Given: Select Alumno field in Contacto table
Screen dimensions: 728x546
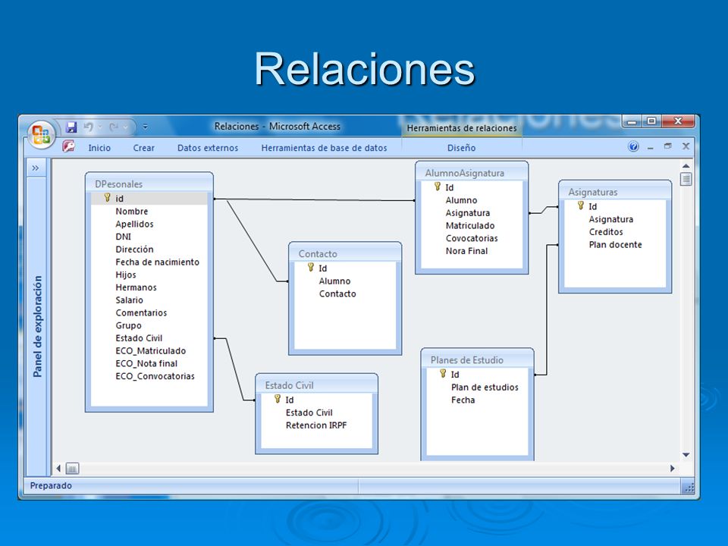Looking at the screenshot, I should 334,281.
